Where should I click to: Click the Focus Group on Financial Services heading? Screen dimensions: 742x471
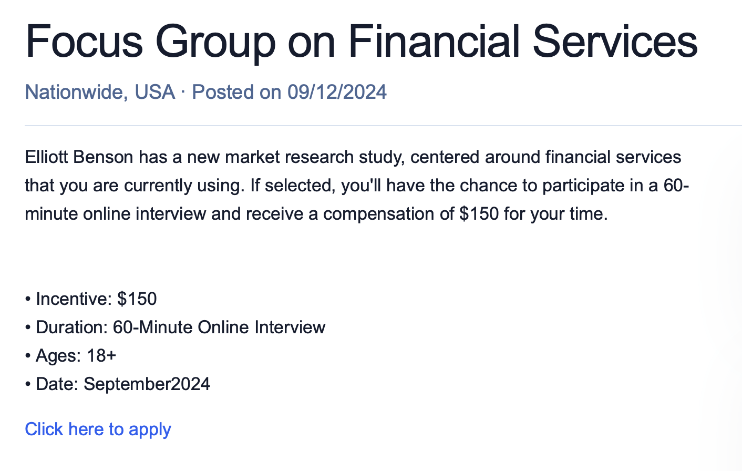362,42
